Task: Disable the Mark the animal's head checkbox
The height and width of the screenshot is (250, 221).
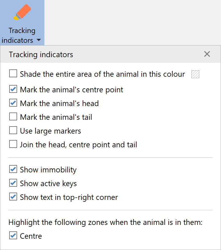Action: click(x=13, y=103)
